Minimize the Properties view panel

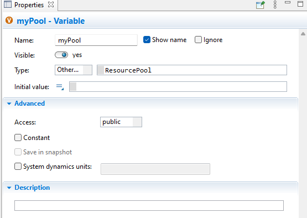click(x=288, y=2)
